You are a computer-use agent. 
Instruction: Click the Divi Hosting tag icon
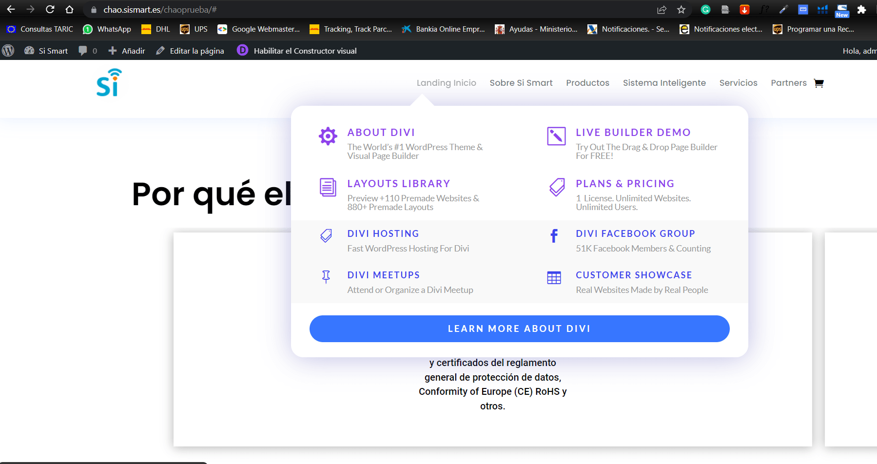click(326, 236)
